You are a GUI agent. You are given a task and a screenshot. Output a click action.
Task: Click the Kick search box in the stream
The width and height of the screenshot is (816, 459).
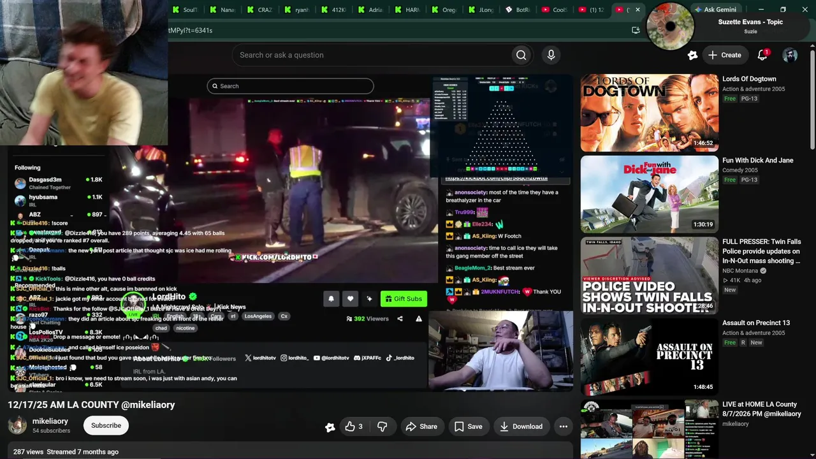290,86
